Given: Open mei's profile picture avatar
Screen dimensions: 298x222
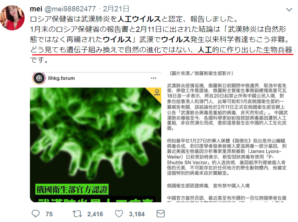Looking at the screenshot, I should [12, 18].
